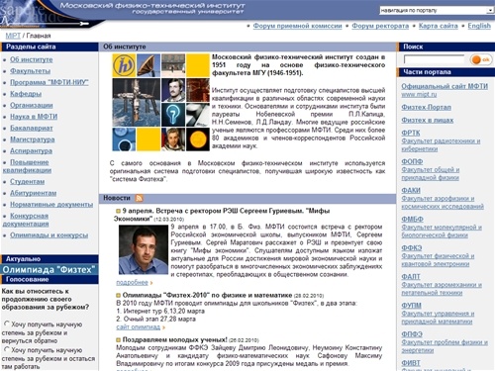Open the ФМБФ faculty link
Viewport: 495px width, 371px height.
click(412, 219)
